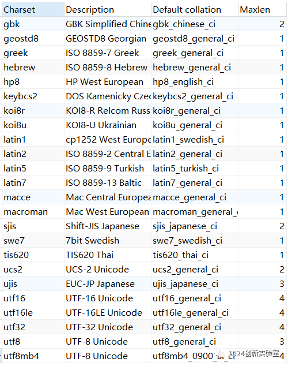This screenshot has height=366, width=288.
Task: Click the ujis charset cell
Action: (33, 284)
